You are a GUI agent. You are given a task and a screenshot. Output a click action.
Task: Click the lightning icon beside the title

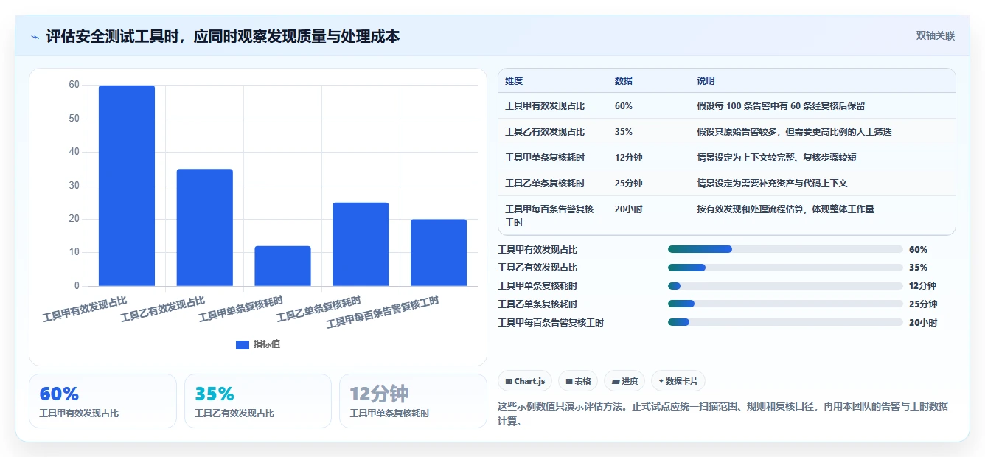point(35,37)
